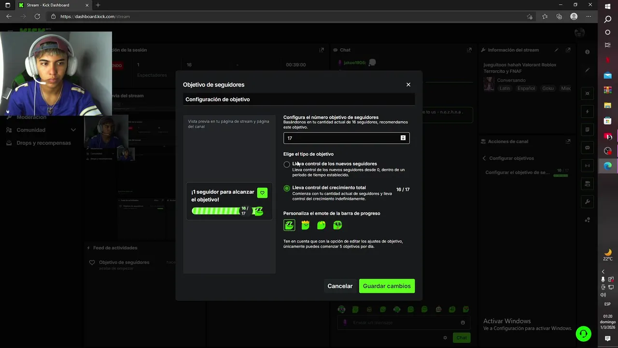This screenshot has width=618, height=348.
Task: Open browser settings and more menu
Action: pos(588,16)
